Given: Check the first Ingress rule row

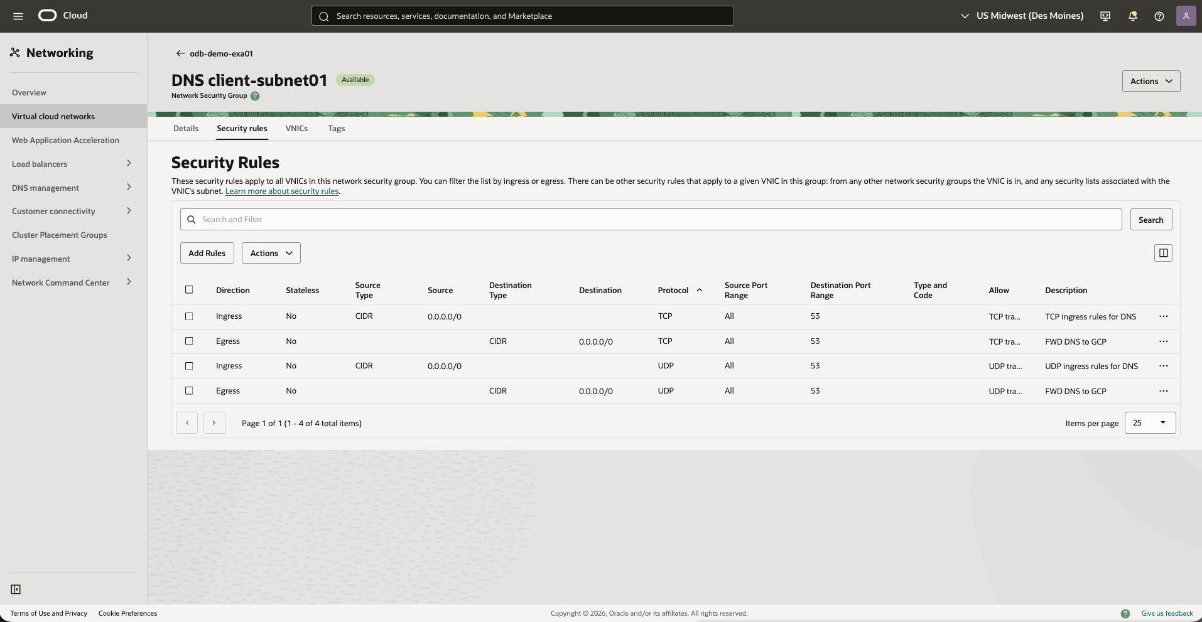Looking at the screenshot, I should 189,316.
